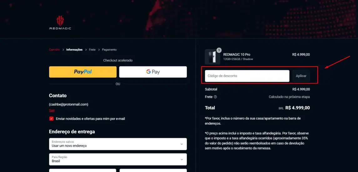Viewport: 358px width, 172px height.
Task: Click the REDMAGIC 10 Pro product name
Action: click(237, 55)
